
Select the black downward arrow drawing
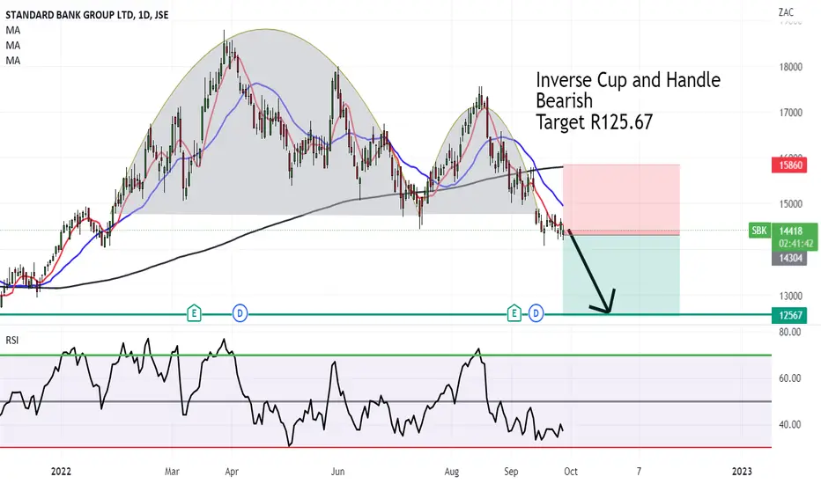pos(590,271)
